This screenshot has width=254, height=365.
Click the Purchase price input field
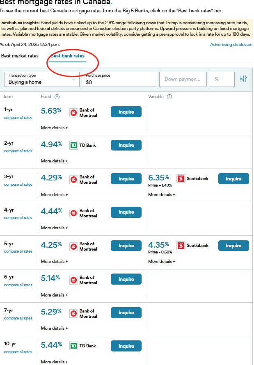pyautogui.click(x=119, y=79)
